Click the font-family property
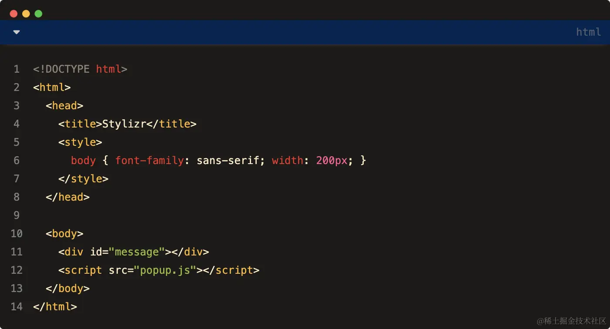610x329 pixels. coord(149,160)
